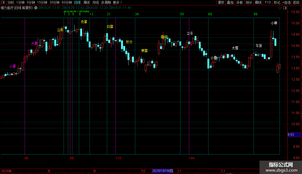Click the 小雪 solar term label
Viewport: 302px width, 174px height.
(214, 58)
